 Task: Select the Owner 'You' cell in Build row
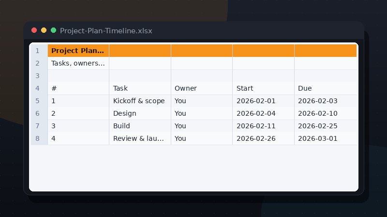coord(202,126)
